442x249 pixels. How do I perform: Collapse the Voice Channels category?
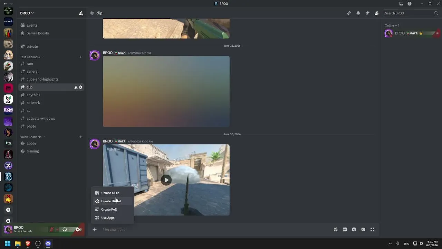tap(32, 137)
